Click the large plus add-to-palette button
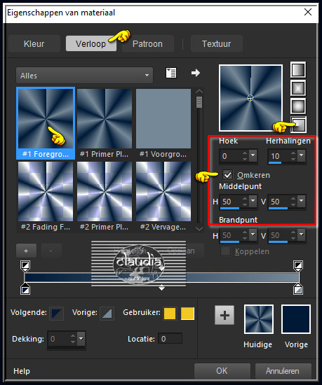Viewport: 322px width, 385px height. [224, 315]
